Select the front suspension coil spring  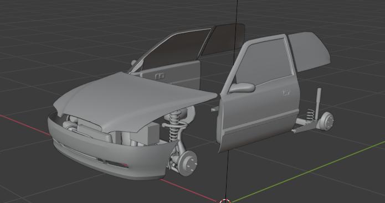coord(175,126)
